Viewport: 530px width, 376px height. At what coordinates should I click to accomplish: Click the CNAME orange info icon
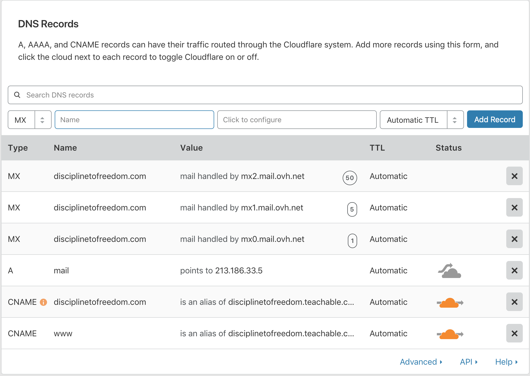43,302
